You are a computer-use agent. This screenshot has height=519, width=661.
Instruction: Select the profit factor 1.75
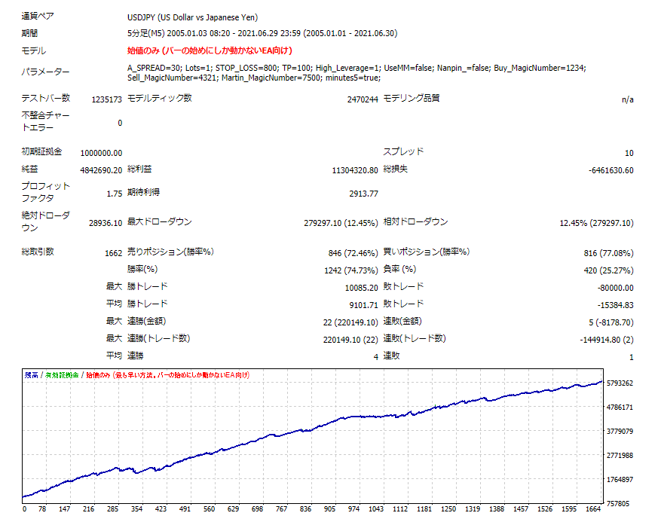point(115,194)
